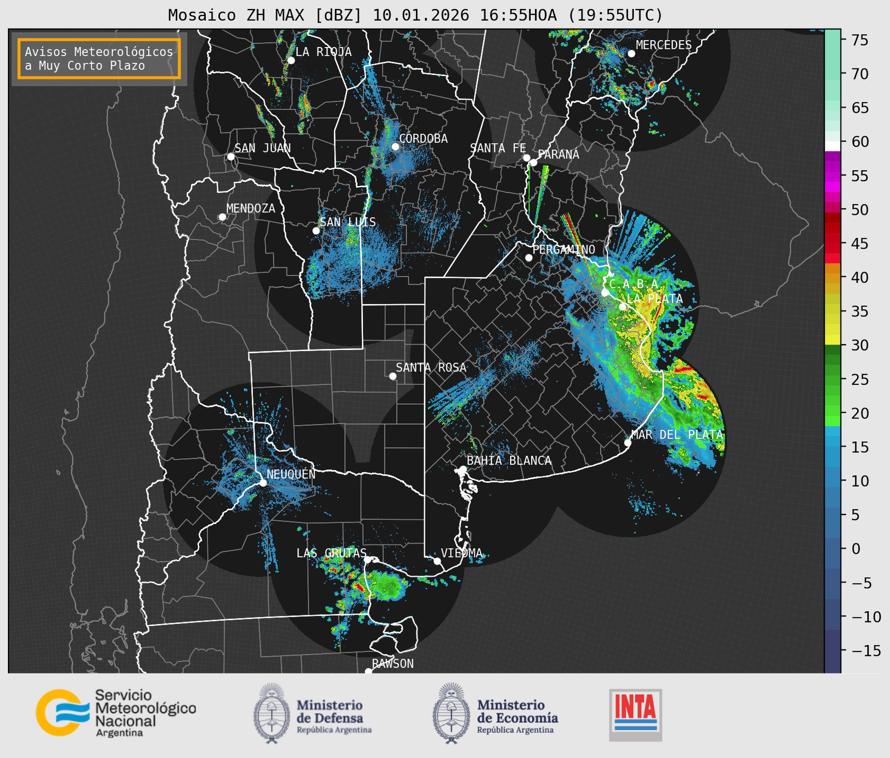
Task: Click the Paraná city marker
Action: [x=533, y=162]
